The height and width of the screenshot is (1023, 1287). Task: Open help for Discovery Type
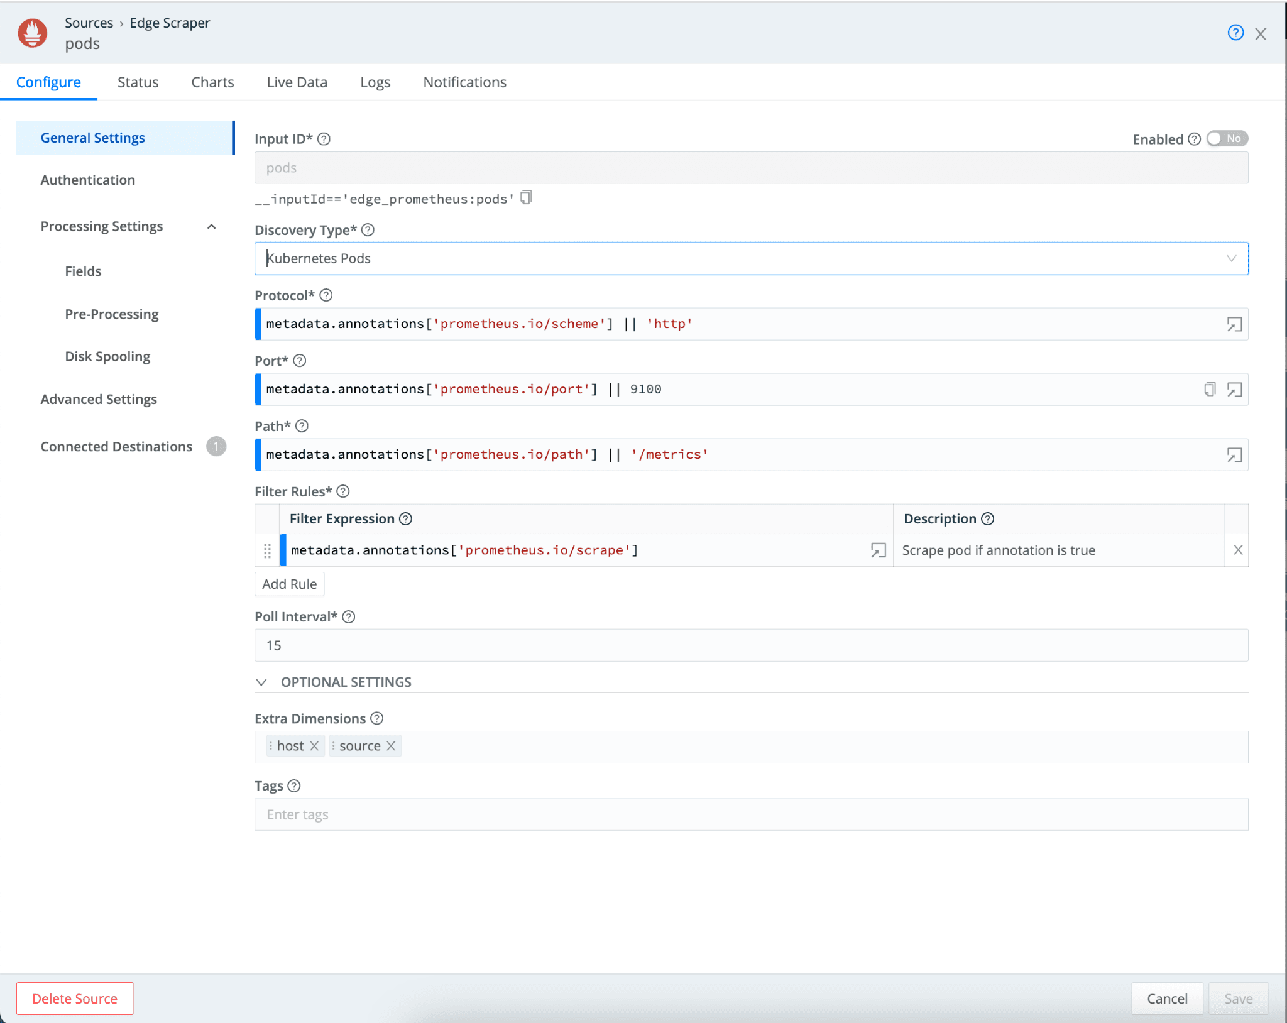(x=368, y=230)
